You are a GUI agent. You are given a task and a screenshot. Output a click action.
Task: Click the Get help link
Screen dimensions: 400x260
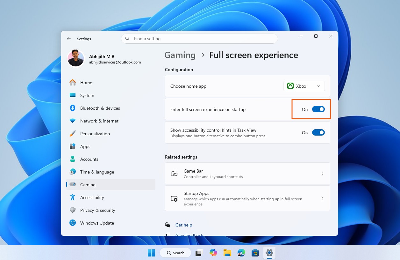coord(184,225)
